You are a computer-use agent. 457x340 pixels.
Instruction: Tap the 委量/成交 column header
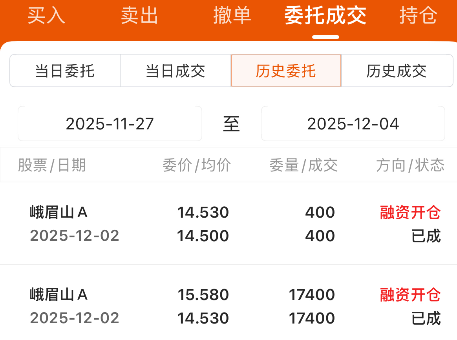coord(303,165)
